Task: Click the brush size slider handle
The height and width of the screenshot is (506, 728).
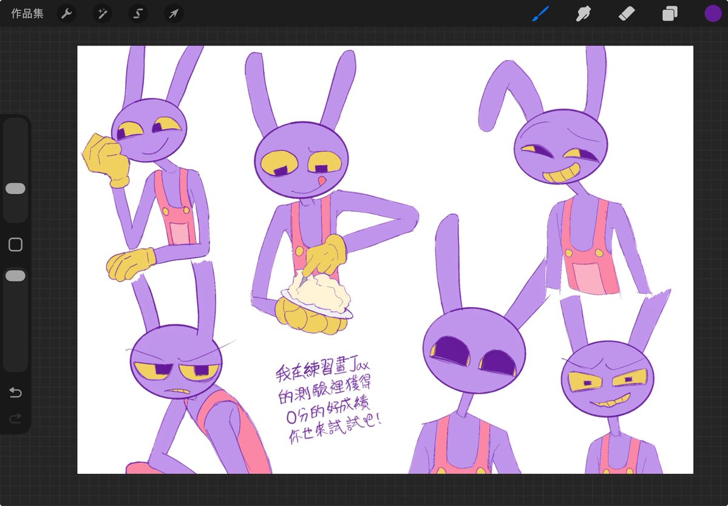Action: (x=15, y=188)
